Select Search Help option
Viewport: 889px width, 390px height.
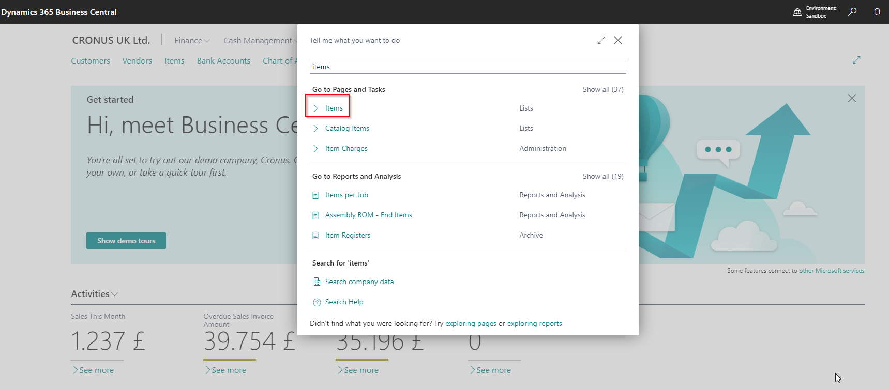(x=344, y=302)
